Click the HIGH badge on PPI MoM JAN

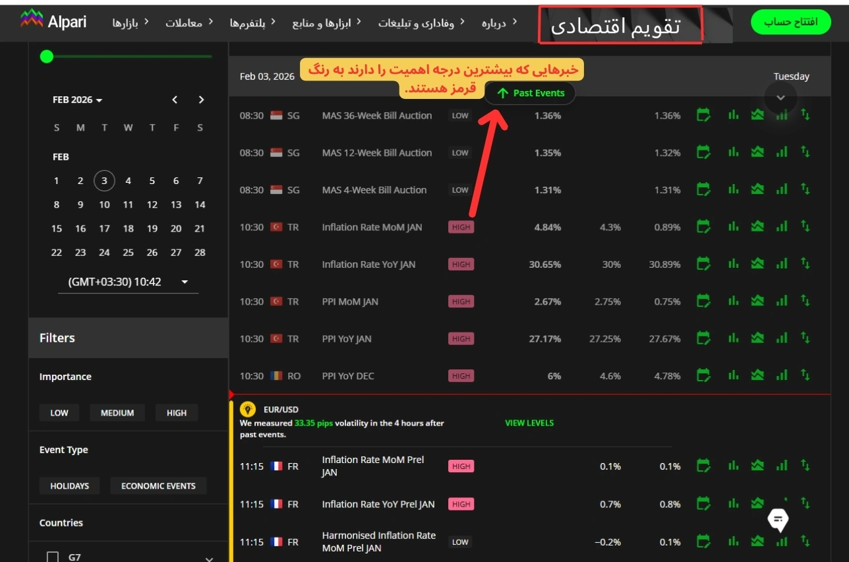(461, 301)
